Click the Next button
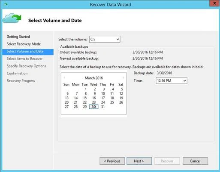This screenshot has height=172, width=220. pos(139,161)
